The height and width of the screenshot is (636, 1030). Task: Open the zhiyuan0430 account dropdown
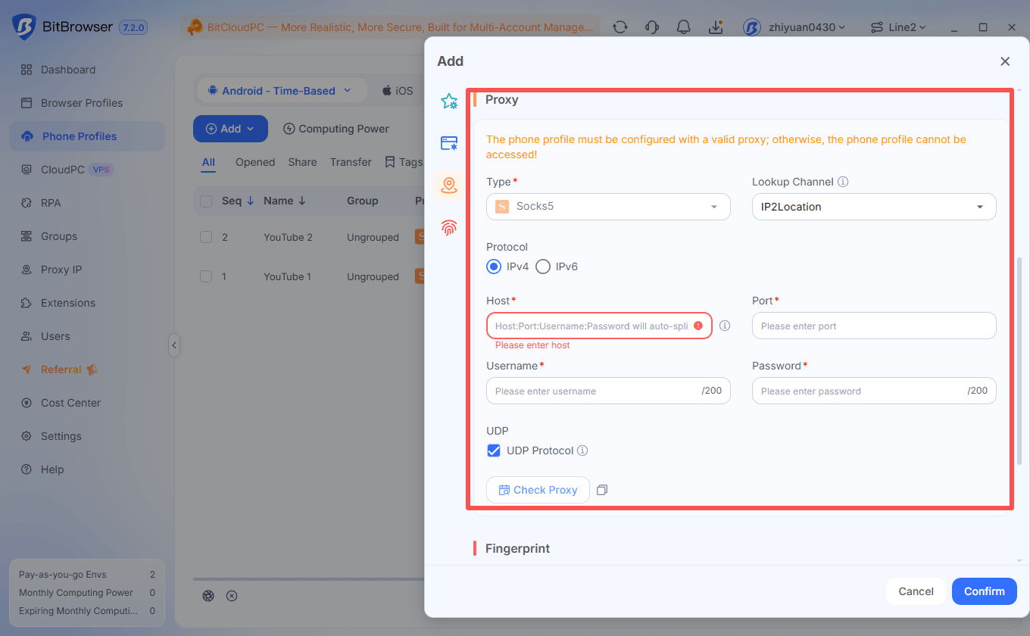pyautogui.click(x=794, y=27)
